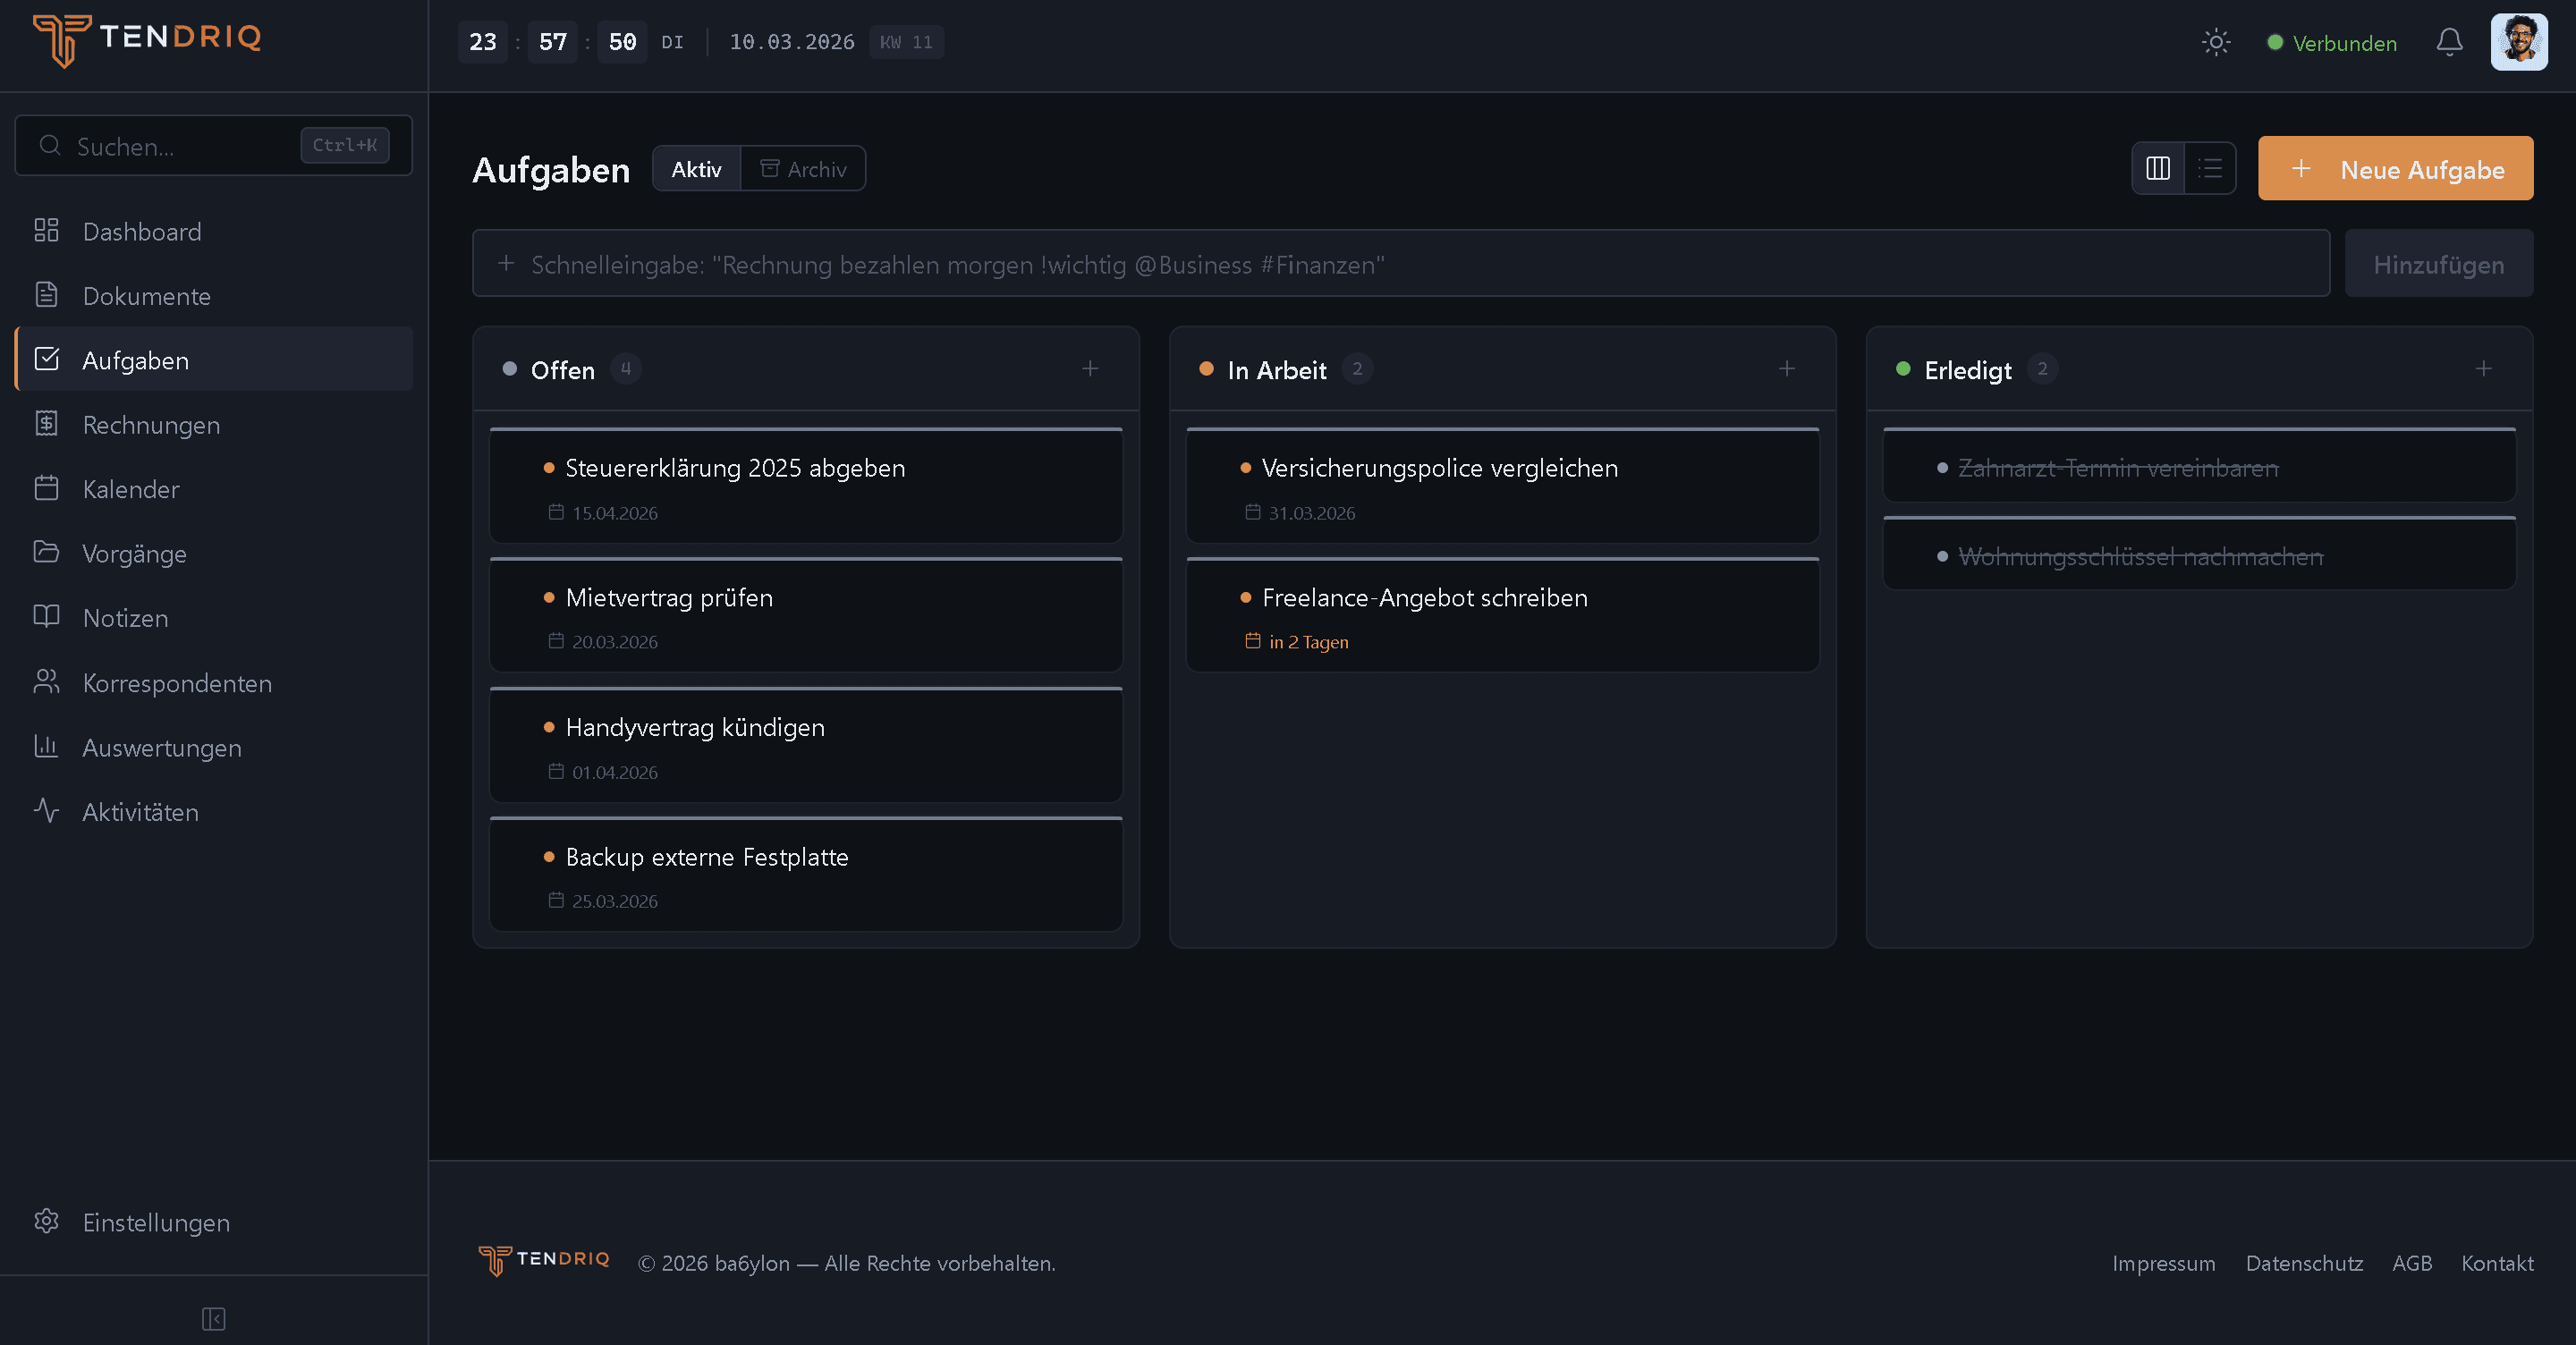Toggle the light/dark theme sun icon
Image resolution: width=2576 pixels, height=1345 pixels.
coord(2215,42)
